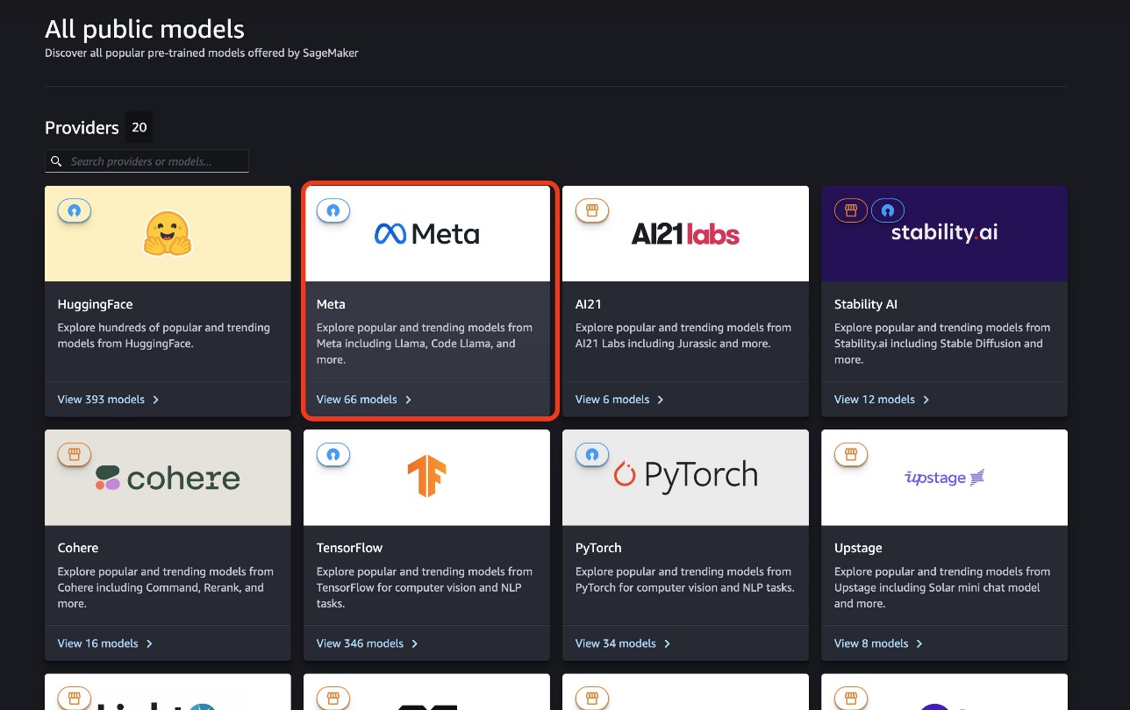Click the orange storefront badge on the Cohere card
This screenshot has height=710, width=1130.
tap(75, 454)
